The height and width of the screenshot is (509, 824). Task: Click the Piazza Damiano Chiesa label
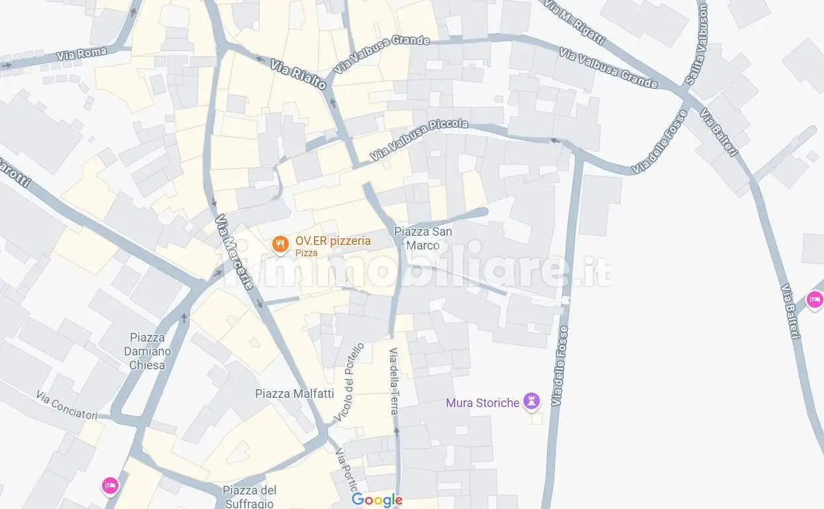tap(148, 351)
